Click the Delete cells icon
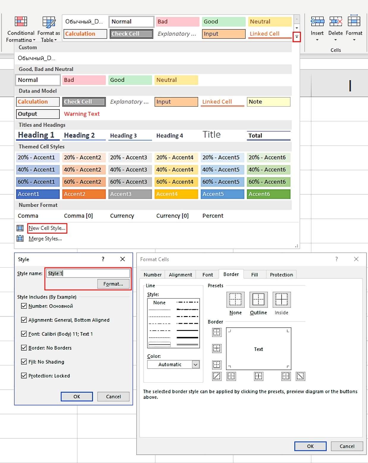 pos(336,21)
